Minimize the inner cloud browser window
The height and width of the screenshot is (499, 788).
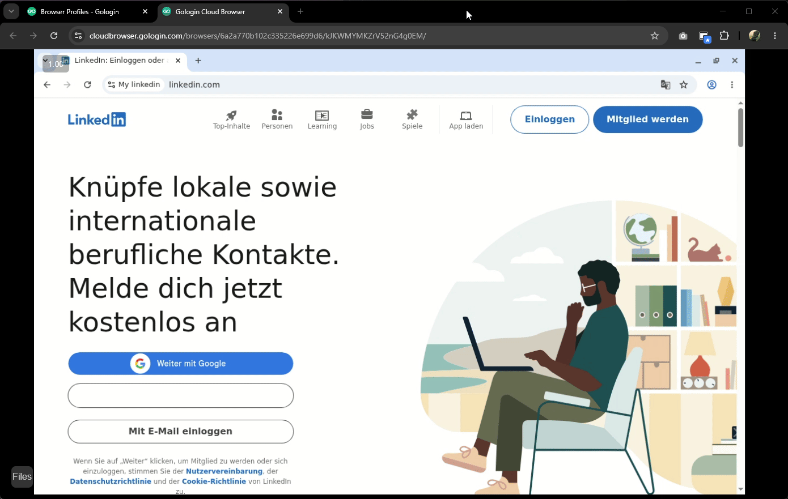tap(698, 61)
